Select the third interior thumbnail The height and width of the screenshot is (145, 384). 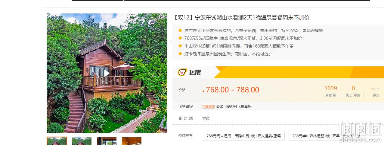107,141
